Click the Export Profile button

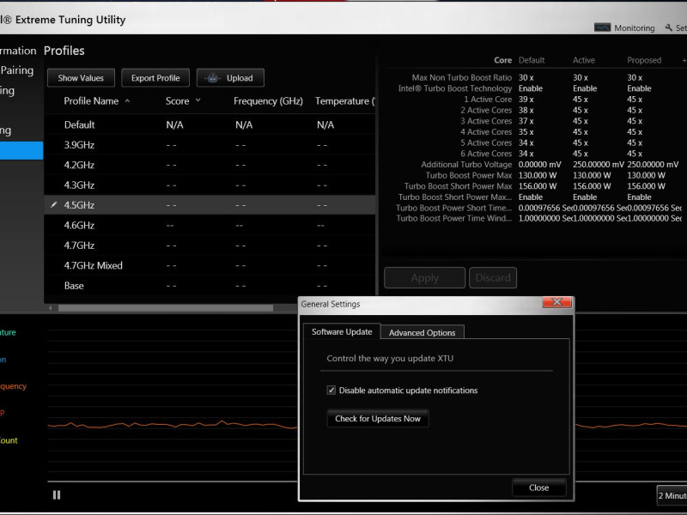pyautogui.click(x=155, y=78)
